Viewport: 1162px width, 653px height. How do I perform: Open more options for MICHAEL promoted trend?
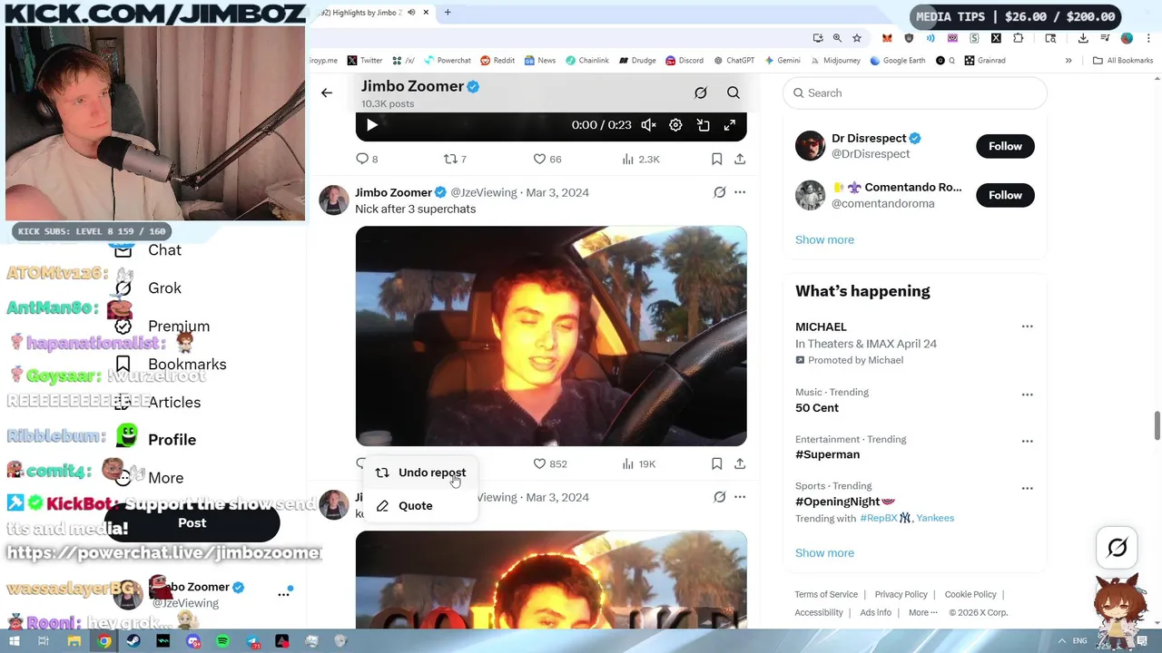point(1027,326)
